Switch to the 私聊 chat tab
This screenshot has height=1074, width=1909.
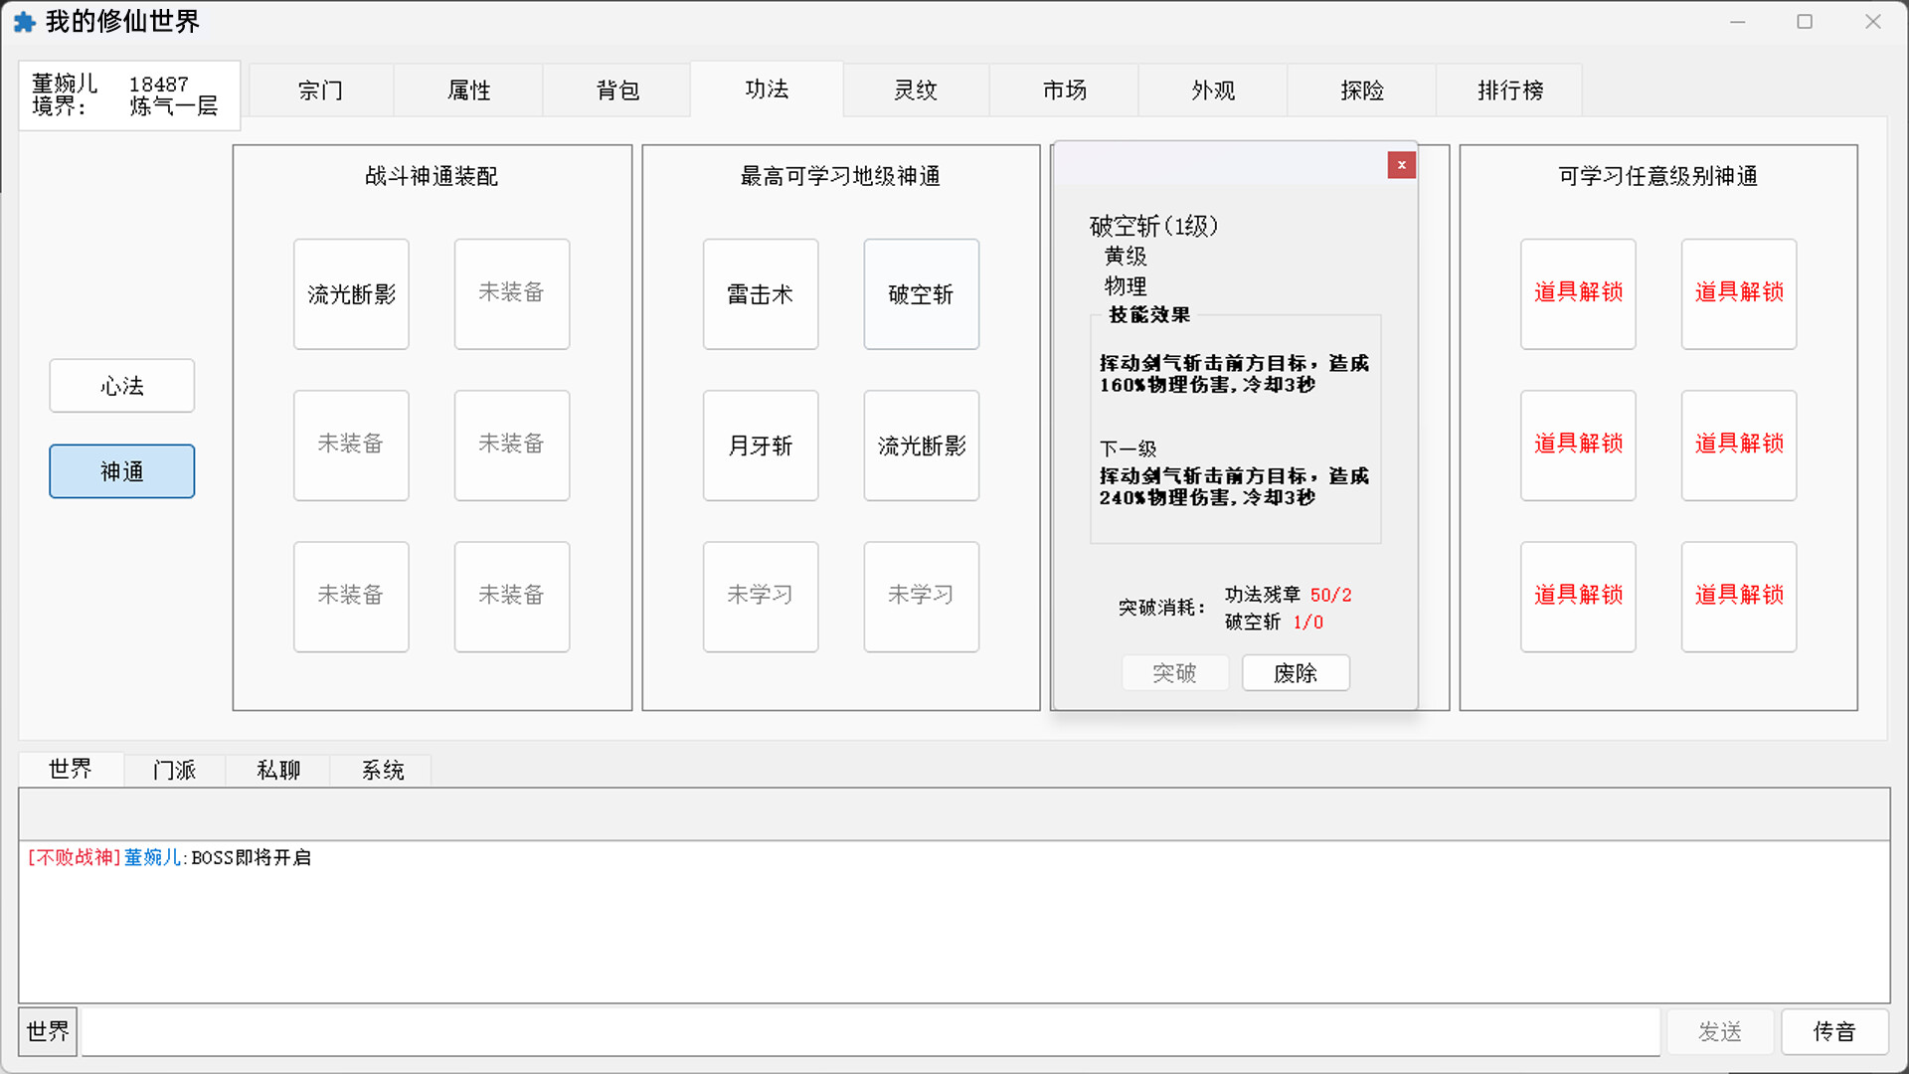(x=277, y=769)
